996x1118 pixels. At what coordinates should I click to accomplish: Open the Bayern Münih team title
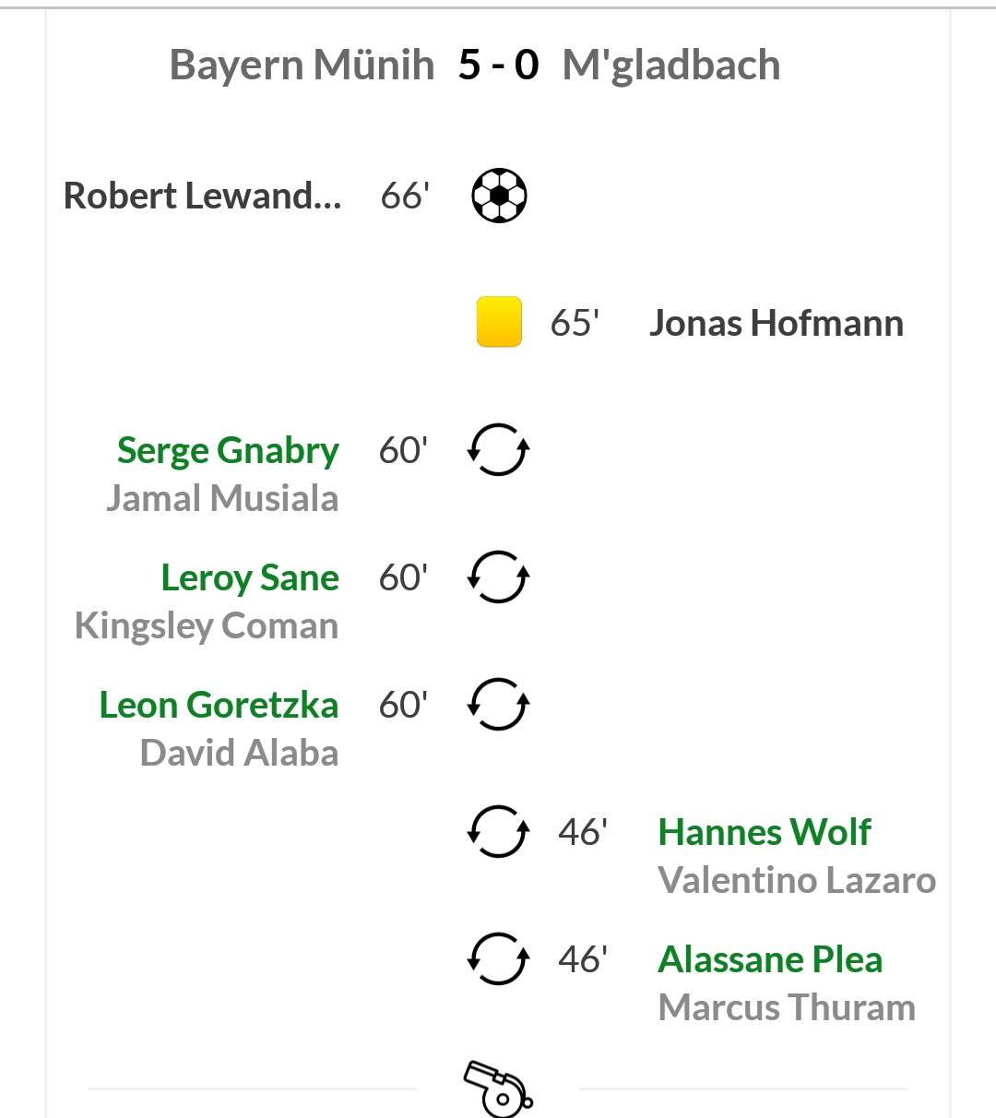[x=302, y=65]
